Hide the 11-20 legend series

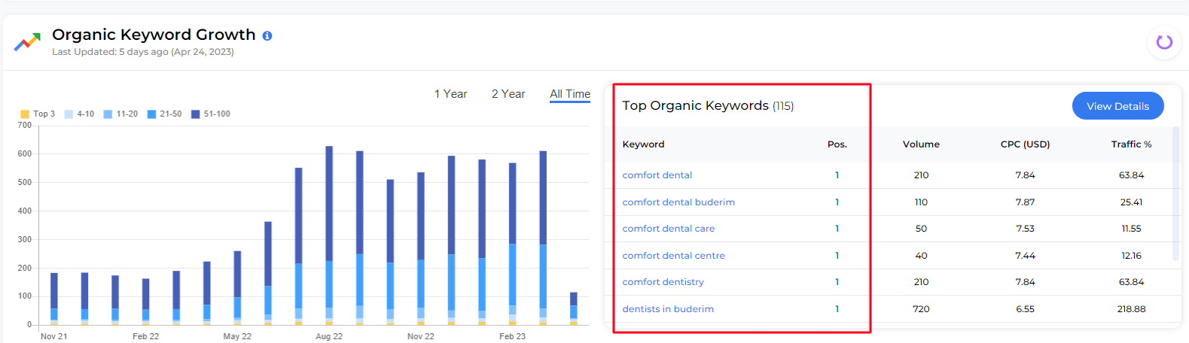click(120, 114)
